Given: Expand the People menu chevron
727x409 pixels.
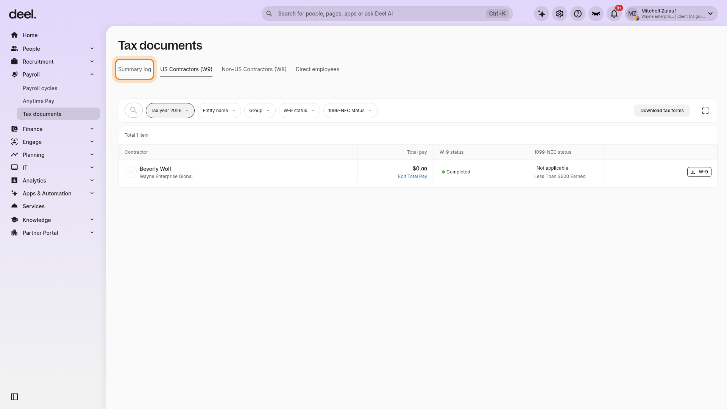Looking at the screenshot, I should coord(92,48).
